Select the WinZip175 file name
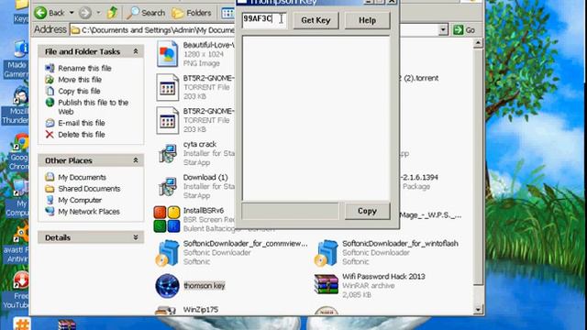The height and width of the screenshot is (330, 587). tap(201, 310)
